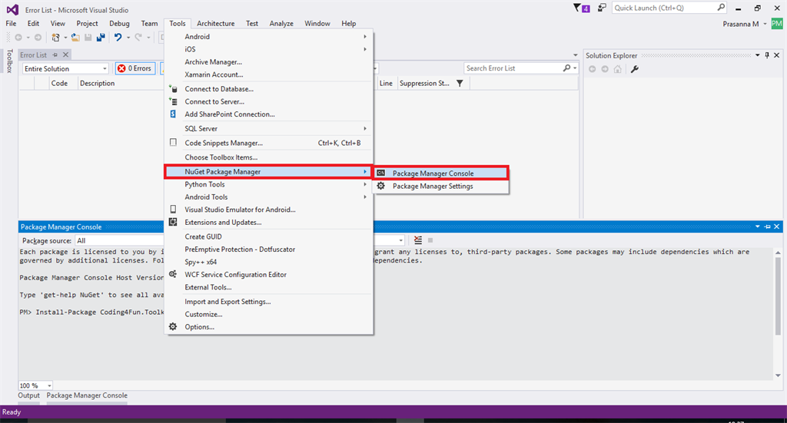Click the Solution Explorer Forward icon

(605, 69)
